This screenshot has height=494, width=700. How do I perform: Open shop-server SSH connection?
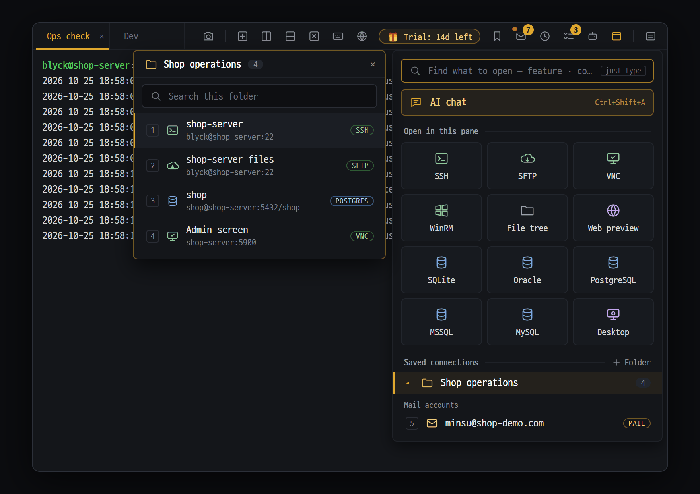point(259,130)
